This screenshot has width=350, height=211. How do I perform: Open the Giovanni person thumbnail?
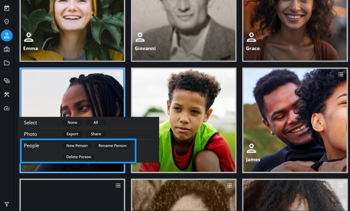pyautogui.click(x=183, y=30)
